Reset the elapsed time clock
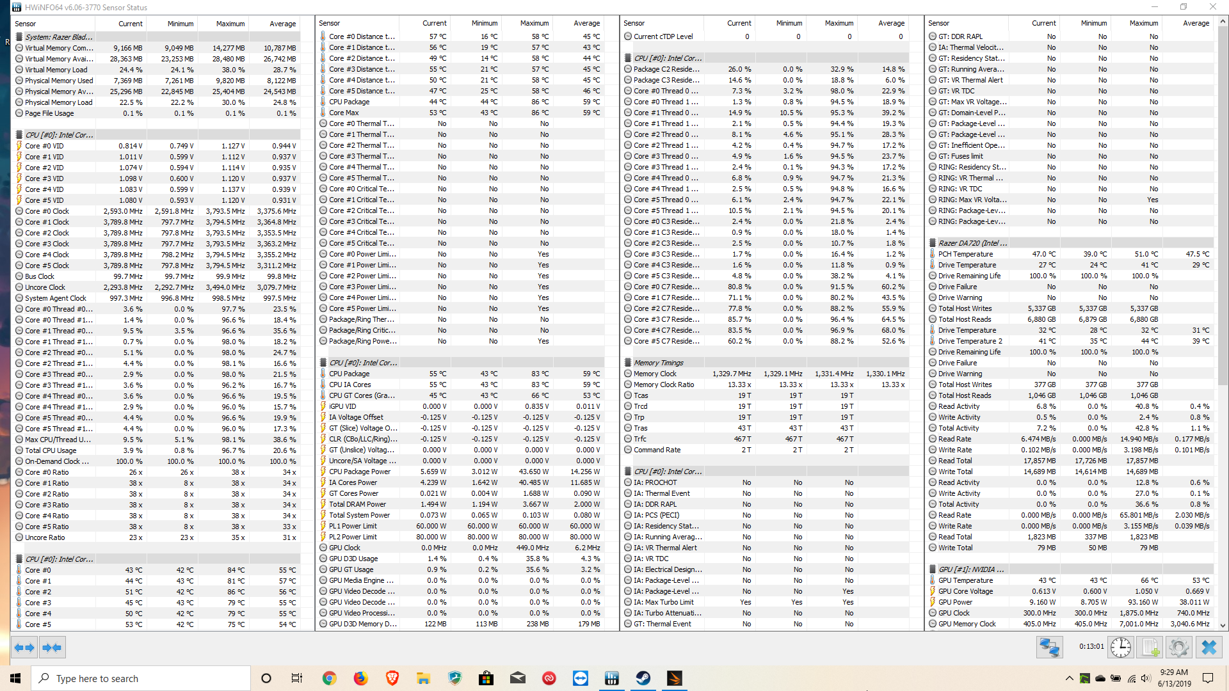This screenshot has width=1229, height=691. pyautogui.click(x=1121, y=647)
